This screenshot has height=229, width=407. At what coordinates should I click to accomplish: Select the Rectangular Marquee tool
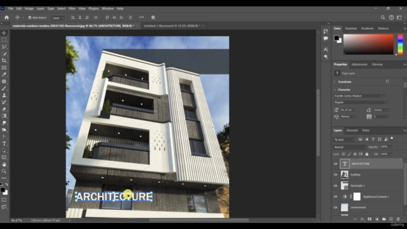tap(4, 40)
